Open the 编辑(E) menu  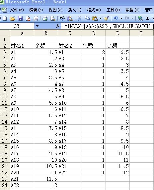point(36,10)
